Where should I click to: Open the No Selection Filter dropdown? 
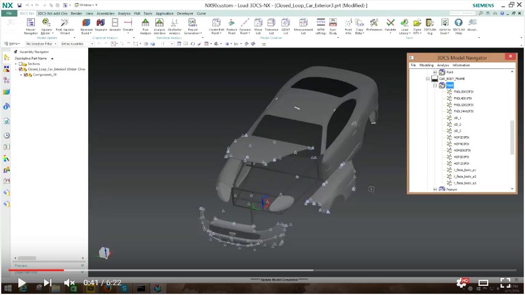click(40, 44)
